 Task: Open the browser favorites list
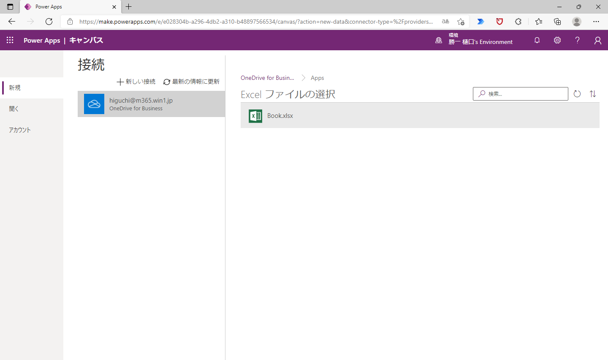coord(539,22)
